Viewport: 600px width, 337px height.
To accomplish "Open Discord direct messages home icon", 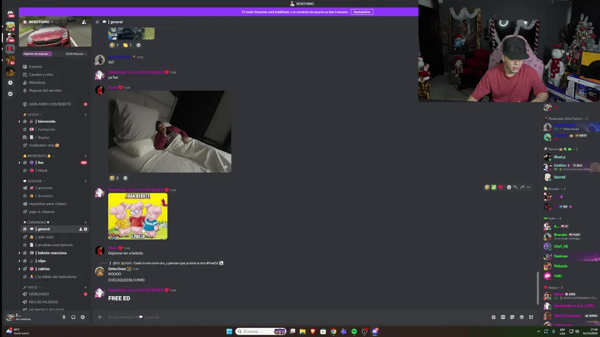I will tap(10, 14).
